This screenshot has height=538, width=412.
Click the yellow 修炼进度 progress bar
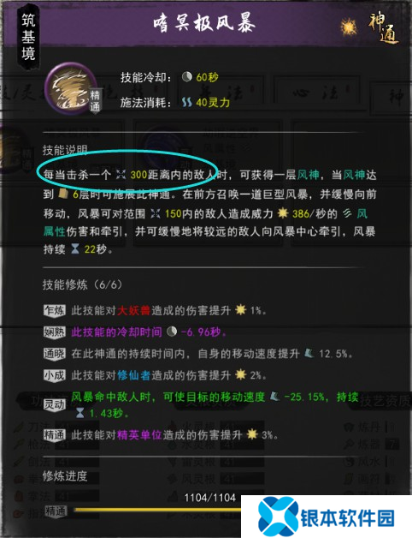[x=157, y=511]
